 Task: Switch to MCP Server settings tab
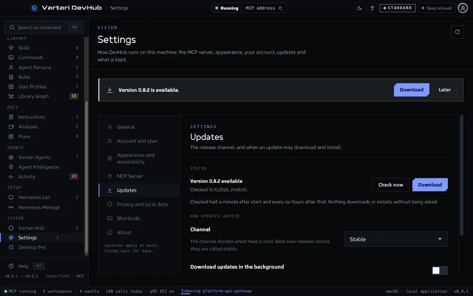pyautogui.click(x=139, y=176)
